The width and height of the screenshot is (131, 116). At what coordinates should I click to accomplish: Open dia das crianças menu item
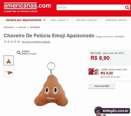(86, 20)
